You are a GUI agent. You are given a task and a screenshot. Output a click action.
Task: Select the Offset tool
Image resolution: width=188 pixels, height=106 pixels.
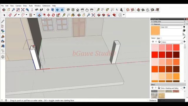click(44, 15)
